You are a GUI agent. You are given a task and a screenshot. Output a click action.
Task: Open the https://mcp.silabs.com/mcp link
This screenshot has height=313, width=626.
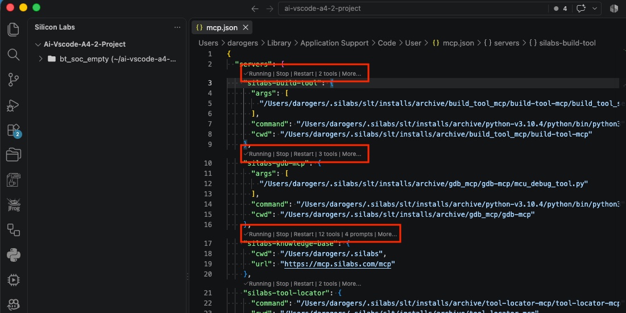click(338, 264)
